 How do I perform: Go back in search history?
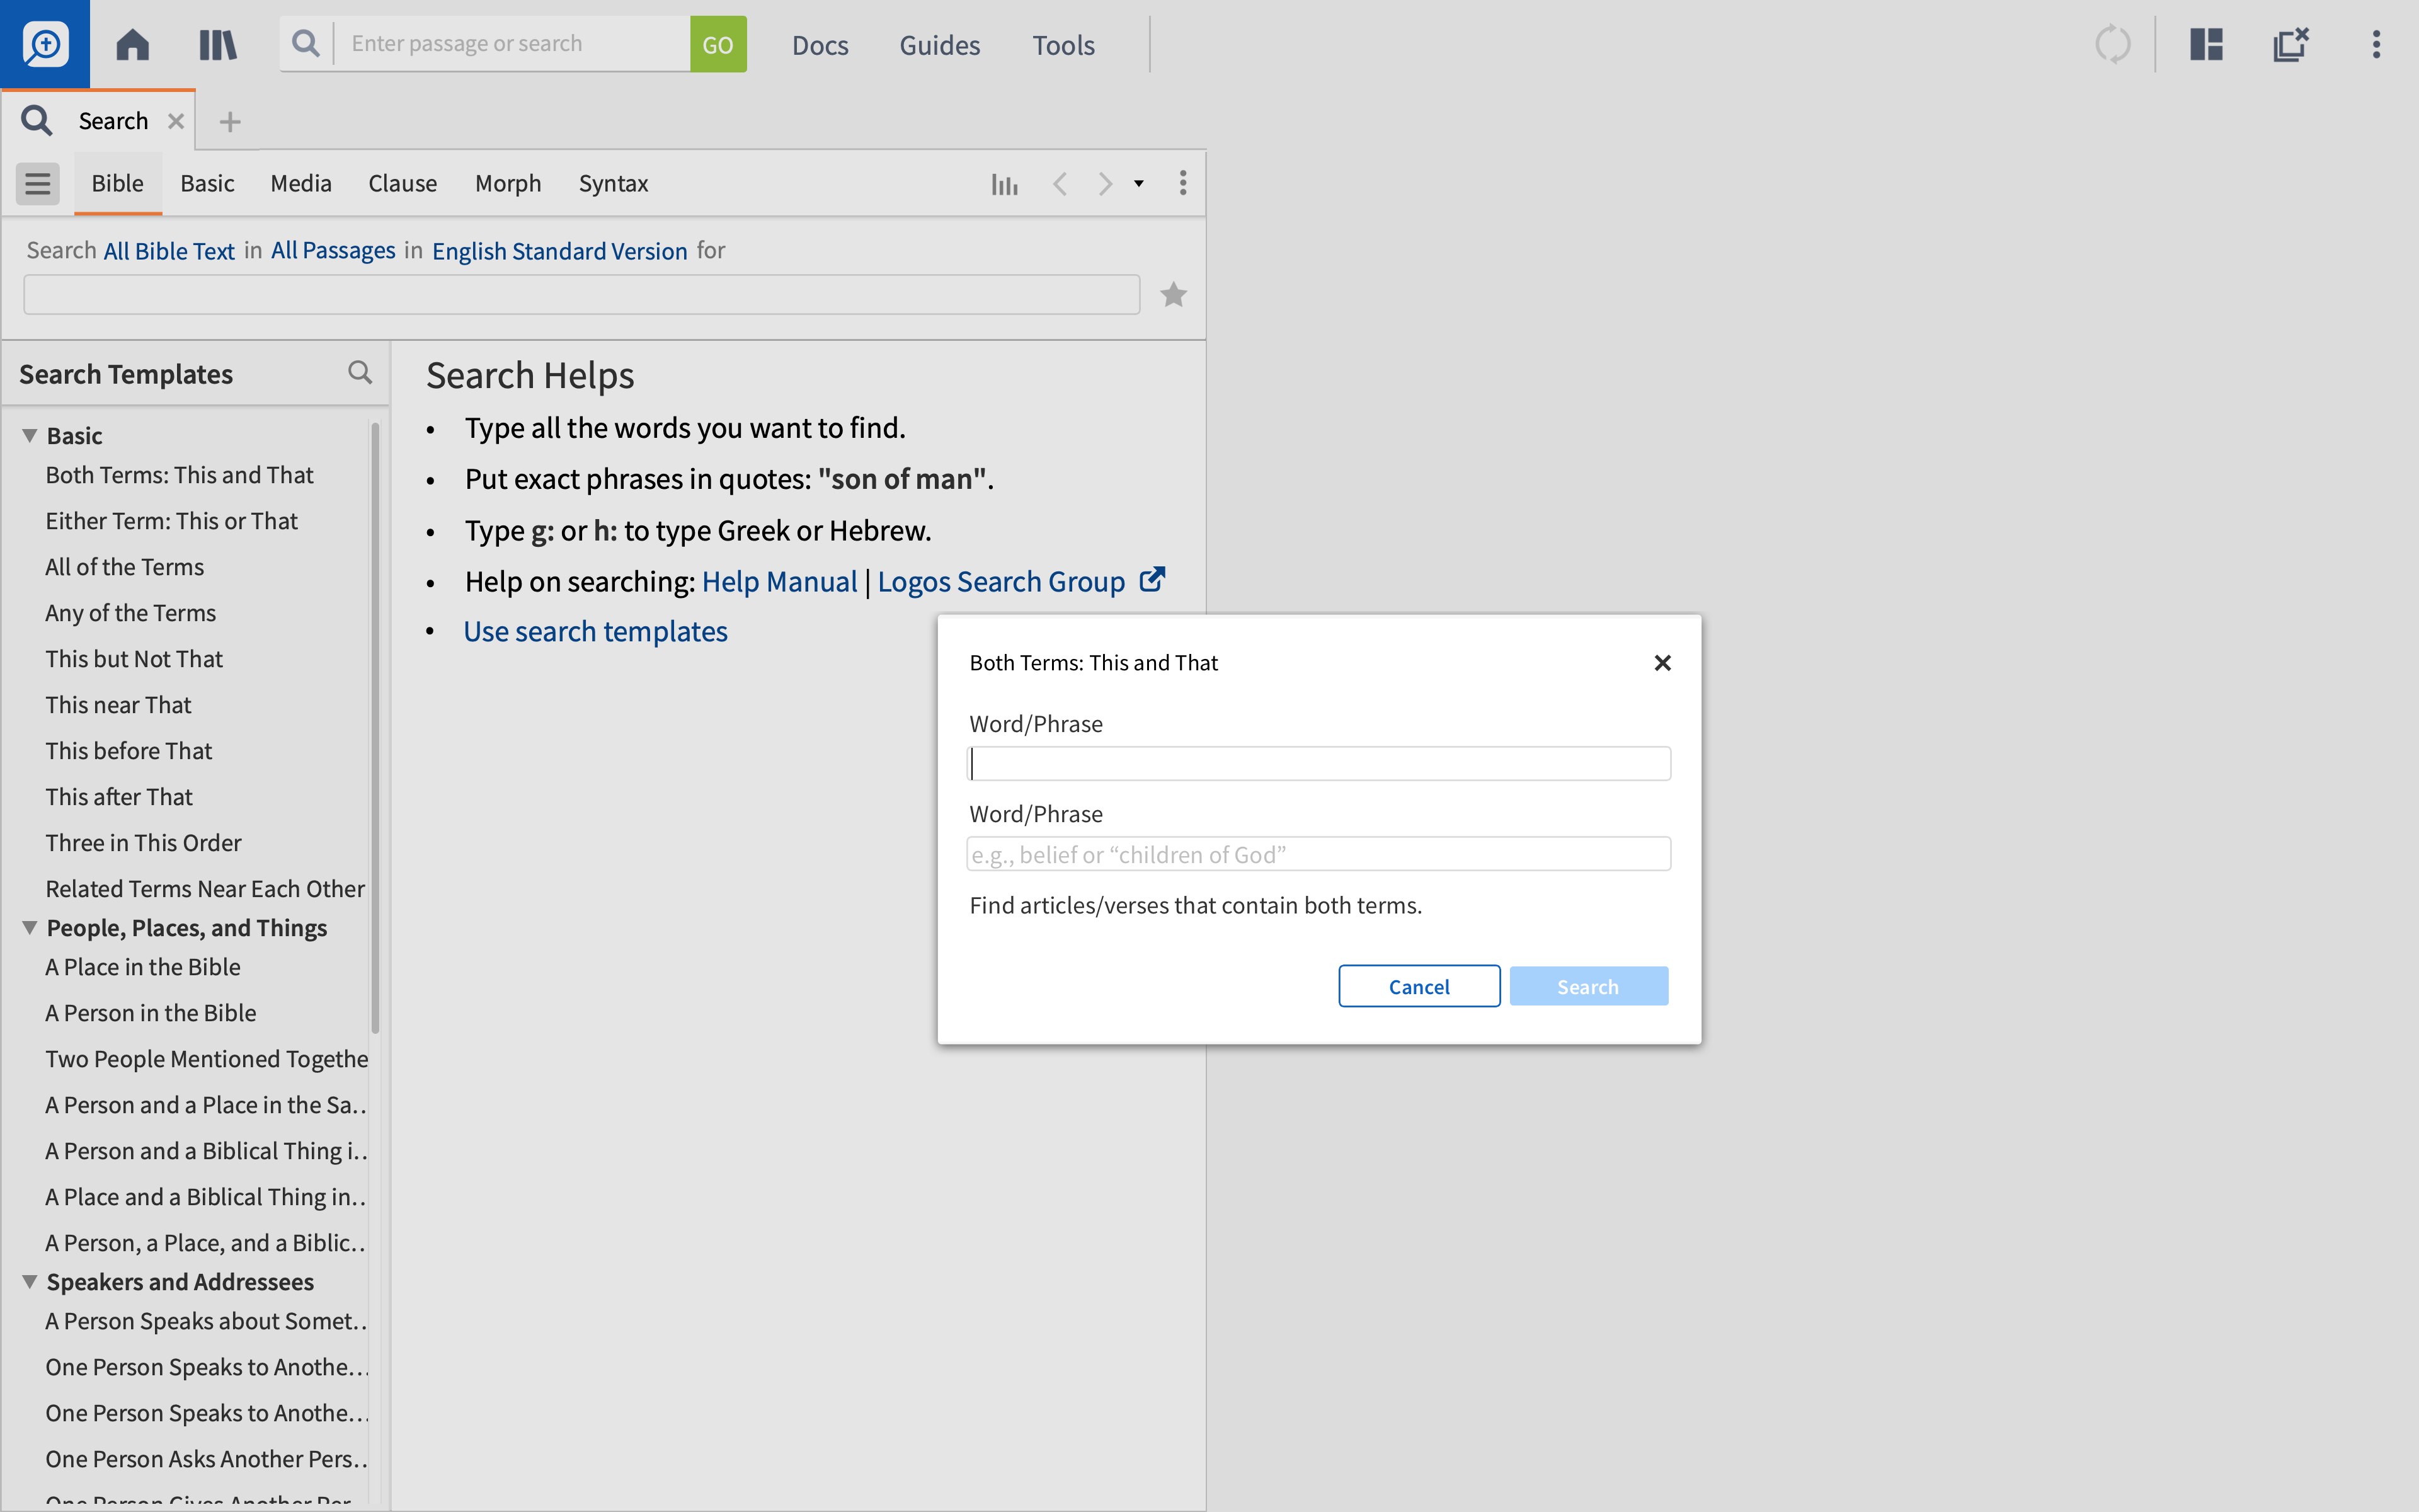point(1060,184)
